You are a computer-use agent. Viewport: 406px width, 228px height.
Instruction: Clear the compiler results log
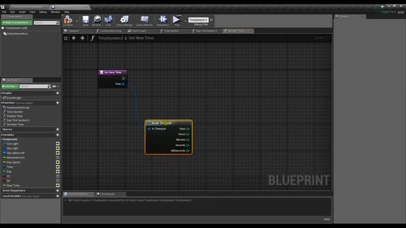click(x=327, y=219)
